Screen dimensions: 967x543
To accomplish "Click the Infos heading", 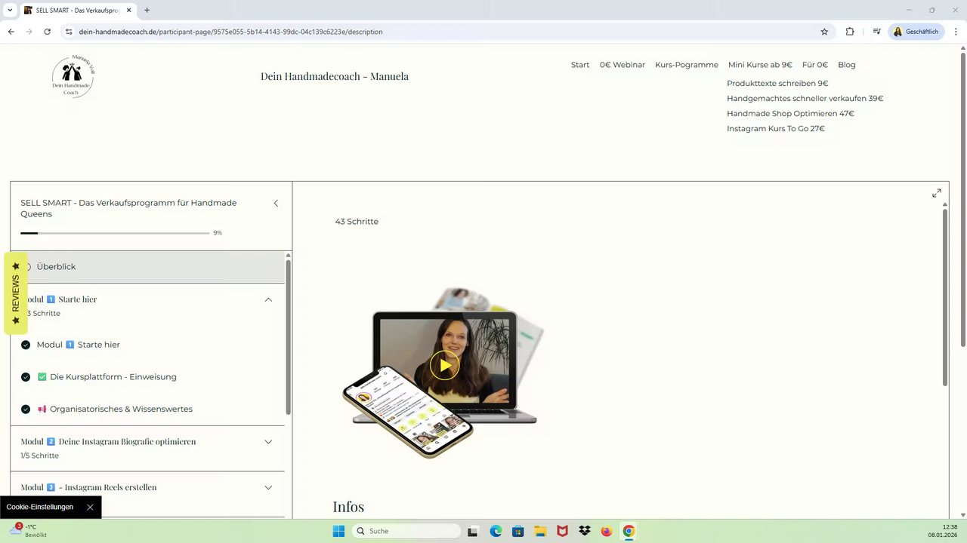I will tap(348, 507).
